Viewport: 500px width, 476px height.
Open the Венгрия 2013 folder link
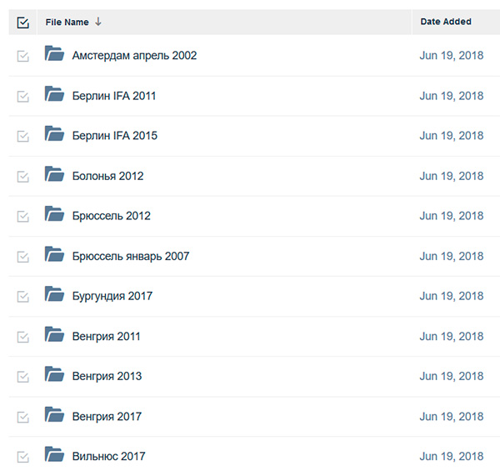(x=107, y=376)
